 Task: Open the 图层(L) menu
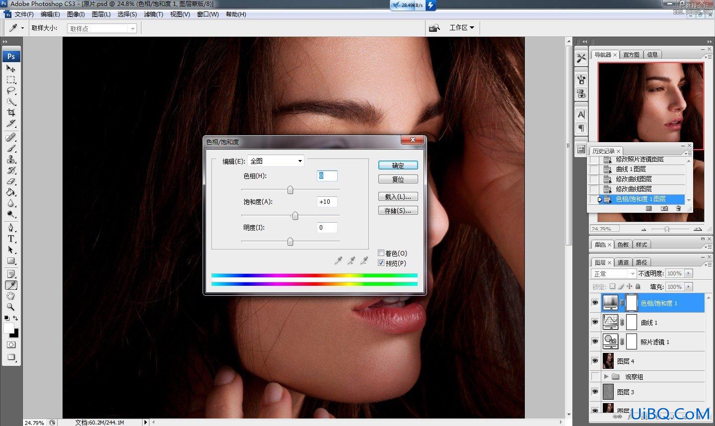(x=101, y=14)
